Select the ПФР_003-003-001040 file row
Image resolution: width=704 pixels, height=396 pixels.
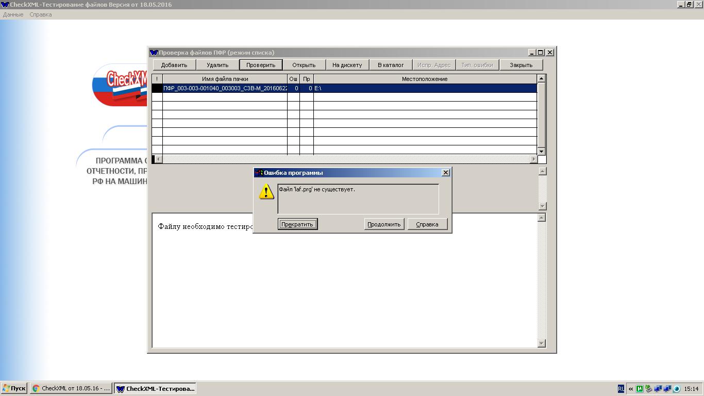coord(225,88)
